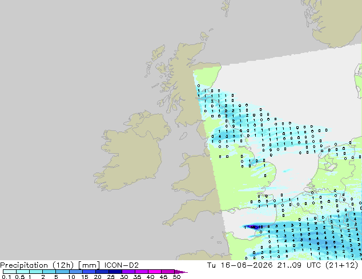The height and width of the screenshot is (279, 362).
Task: Click the 1–2 mm legend swatch
Action: (36, 272)
